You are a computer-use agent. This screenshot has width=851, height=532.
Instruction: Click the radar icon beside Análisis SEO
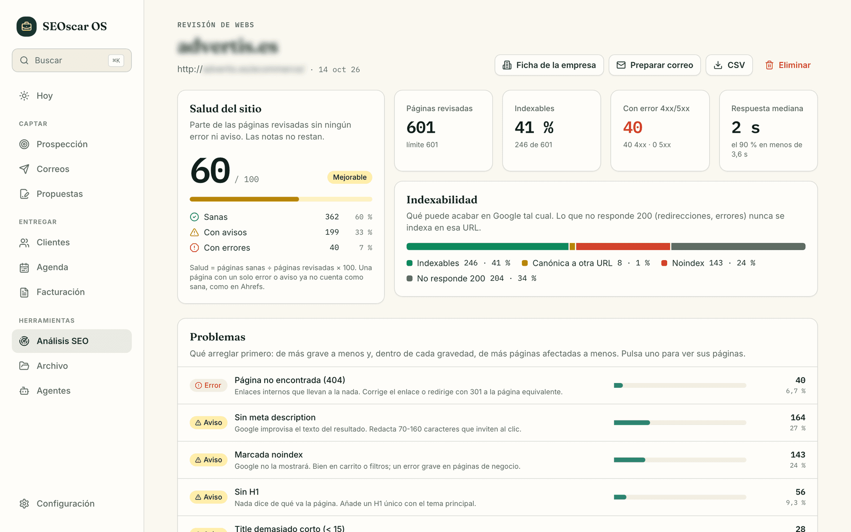24,341
